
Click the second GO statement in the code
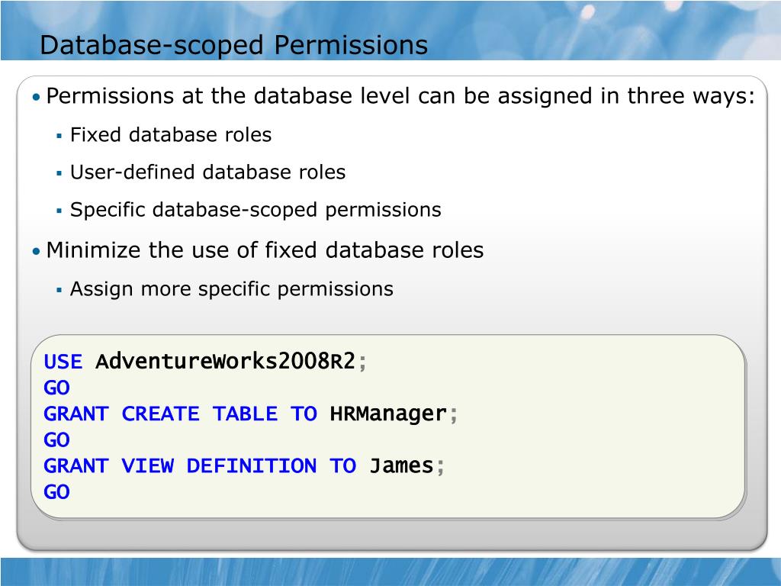(x=56, y=440)
